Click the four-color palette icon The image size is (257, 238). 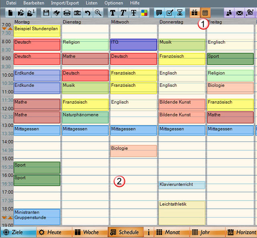tap(144, 13)
